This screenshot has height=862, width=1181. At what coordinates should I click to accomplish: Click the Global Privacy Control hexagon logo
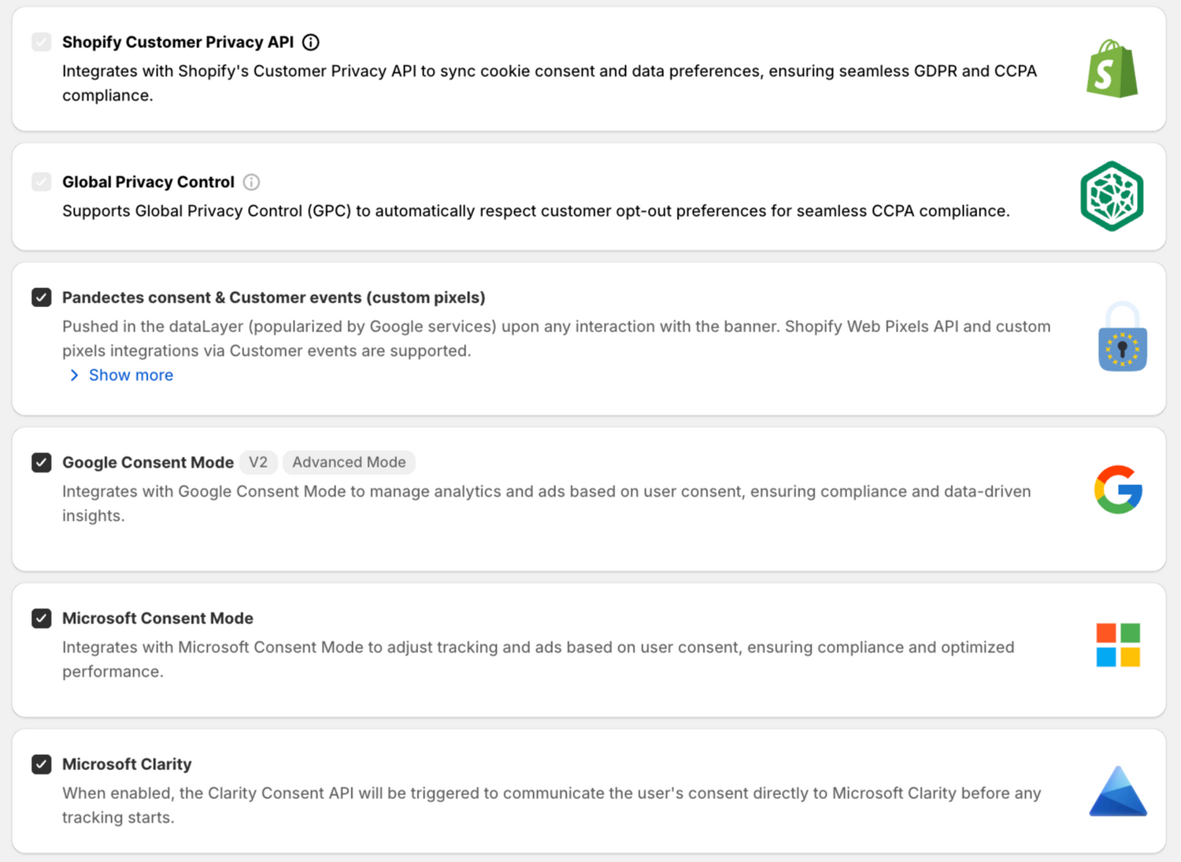[x=1112, y=196]
